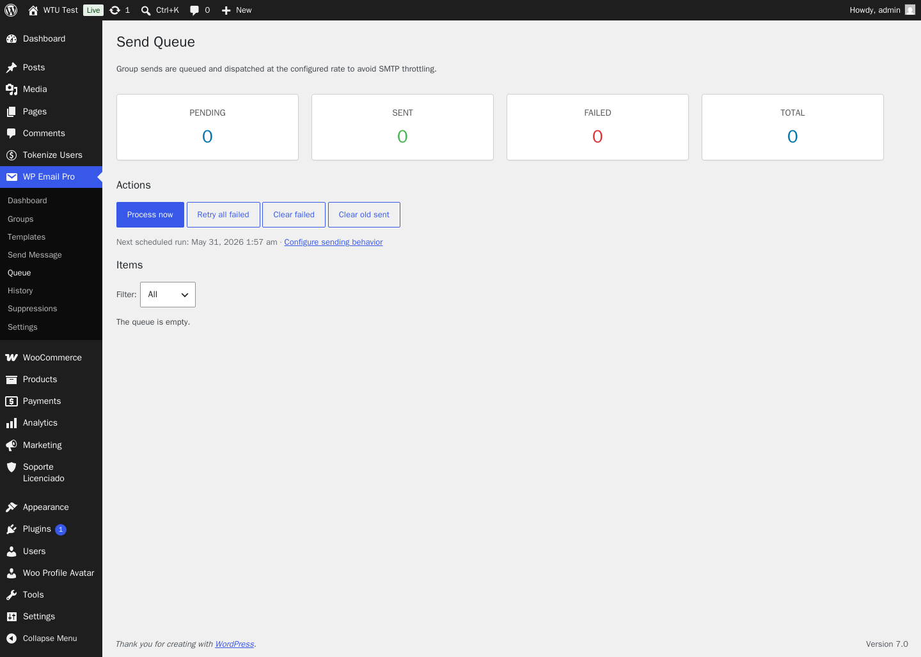
Task: Click the PENDING stat card
Action: tap(207, 127)
